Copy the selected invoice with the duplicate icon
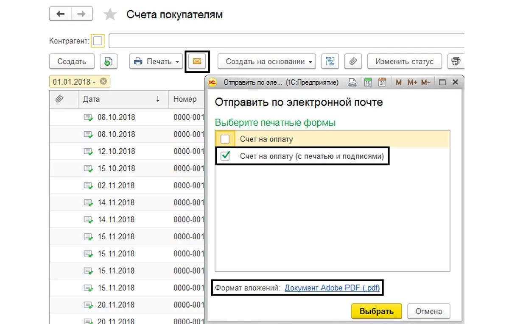This screenshot has width=509, height=324. pyautogui.click(x=109, y=61)
